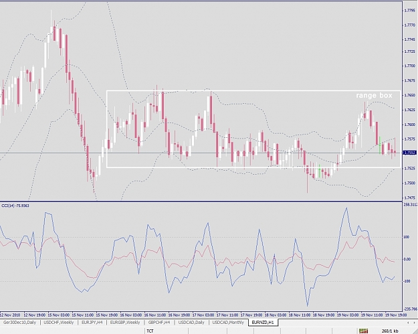The image size is (418, 334).
Task: Click the 18 Nov 19:00 time label
Action: pyautogui.click(x=325, y=315)
